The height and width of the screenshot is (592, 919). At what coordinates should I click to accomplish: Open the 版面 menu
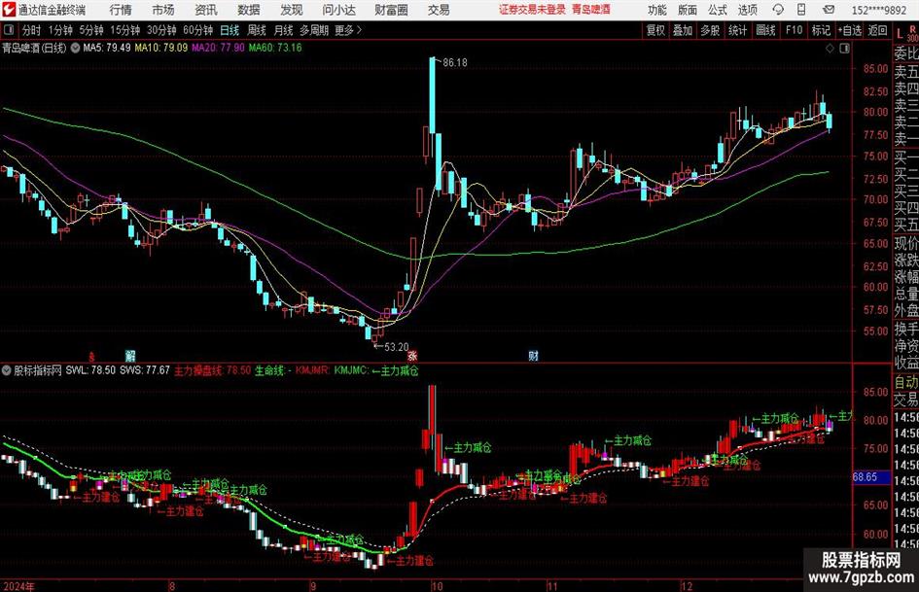click(687, 10)
